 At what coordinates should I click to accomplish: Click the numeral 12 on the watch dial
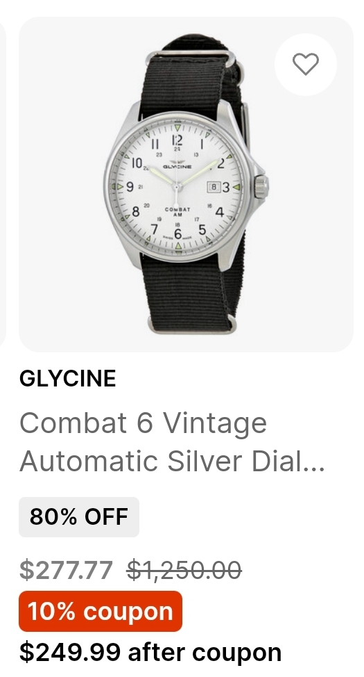[x=177, y=140]
